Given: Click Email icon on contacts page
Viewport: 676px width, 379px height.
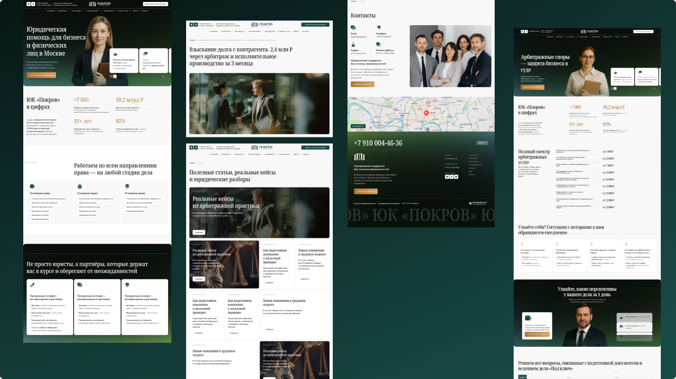Looking at the screenshot, I should coord(353,27).
